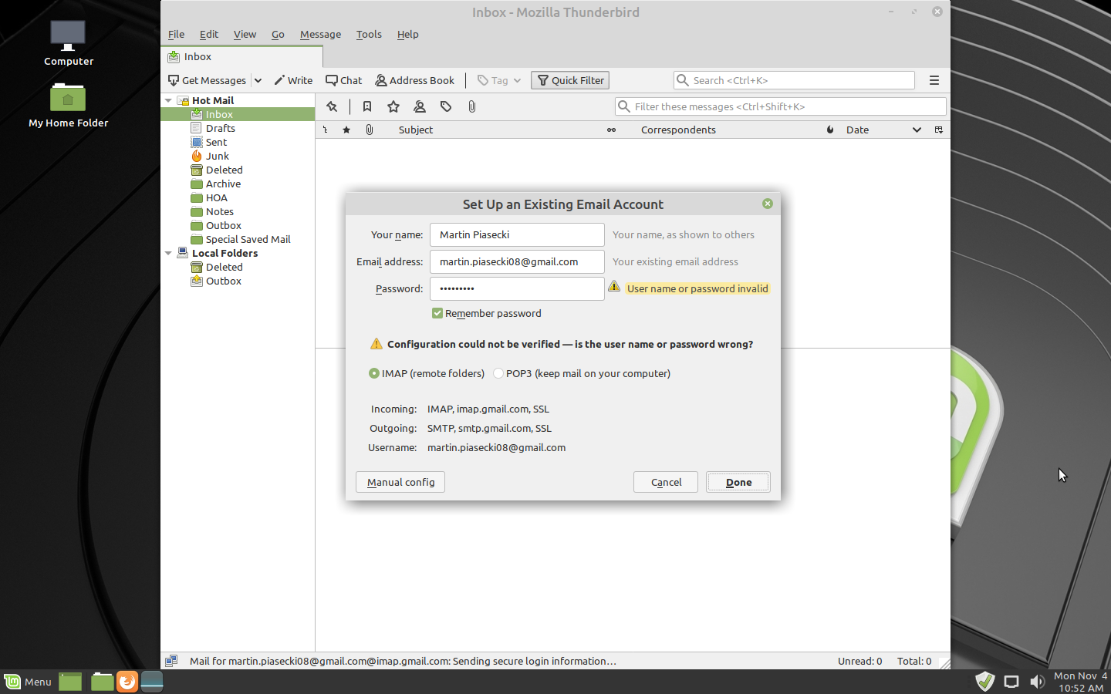This screenshot has height=694, width=1111.
Task: Open the File menu
Action: pyautogui.click(x=176, y=34)
